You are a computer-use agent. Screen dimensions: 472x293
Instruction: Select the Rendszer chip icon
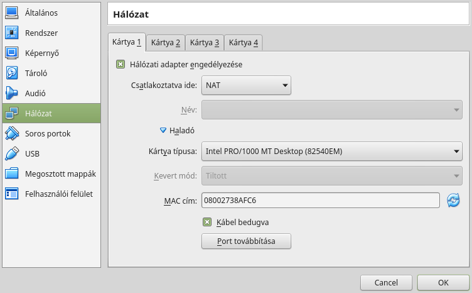pyautogui.click(x=12, y=33)
